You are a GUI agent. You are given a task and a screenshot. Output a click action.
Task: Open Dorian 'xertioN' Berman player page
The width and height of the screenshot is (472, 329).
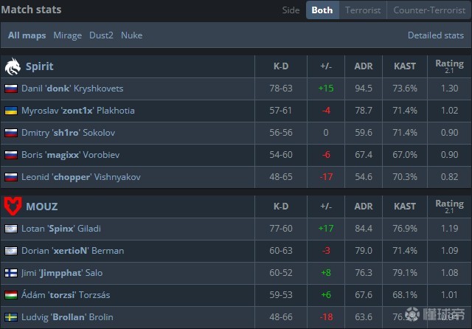click(x=74, y=251)
